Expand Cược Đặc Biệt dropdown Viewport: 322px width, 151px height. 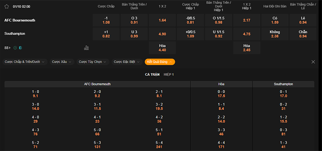[x=127, y=62]
